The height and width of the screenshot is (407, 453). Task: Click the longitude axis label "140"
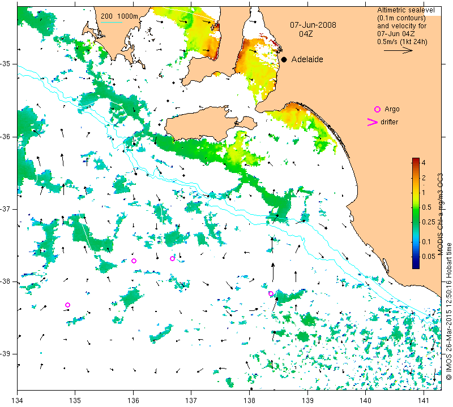point(365,401)
